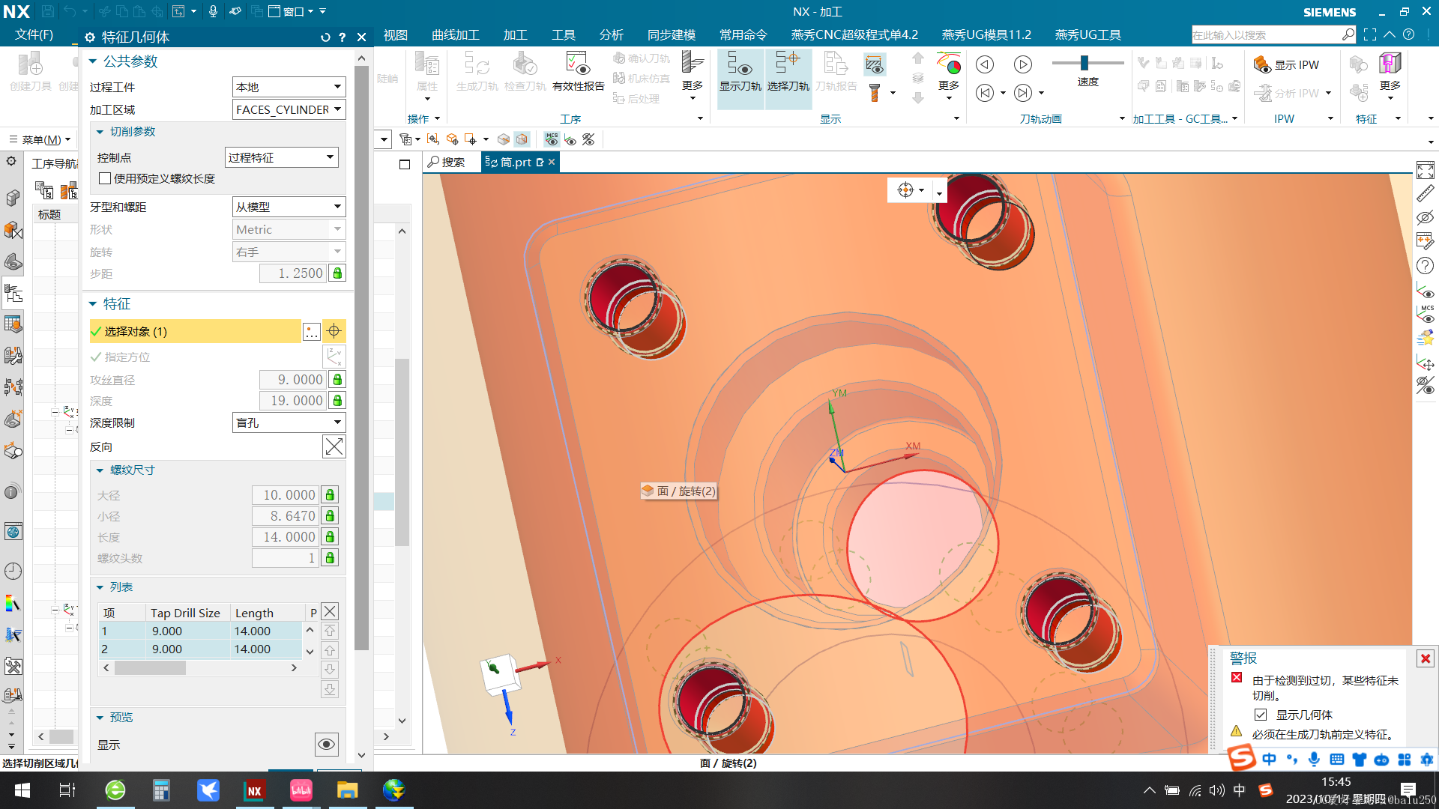
Task: Open the calculator app in the taskbar
Action: [x=161, y=790]
